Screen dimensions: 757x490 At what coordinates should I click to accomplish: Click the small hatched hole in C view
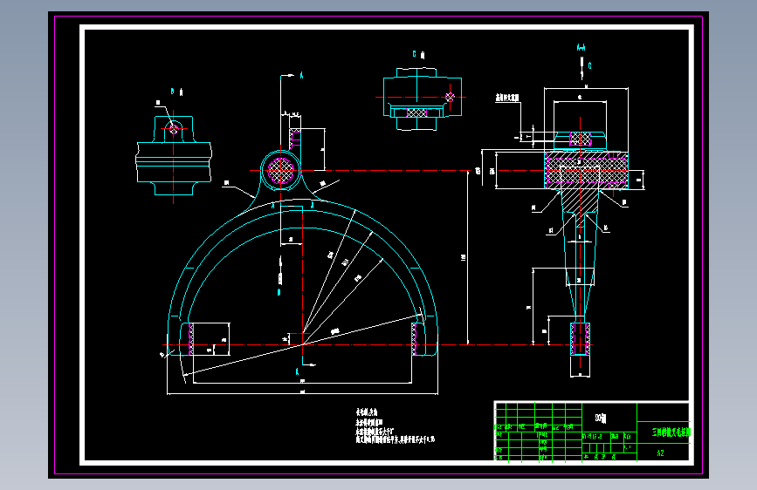point(450,97)
